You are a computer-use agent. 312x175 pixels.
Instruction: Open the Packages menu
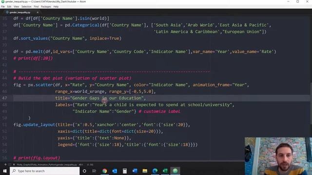[46, 6]
